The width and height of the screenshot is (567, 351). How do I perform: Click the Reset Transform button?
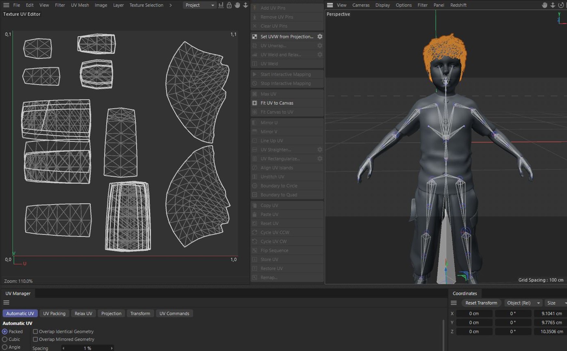pos(481,303)
